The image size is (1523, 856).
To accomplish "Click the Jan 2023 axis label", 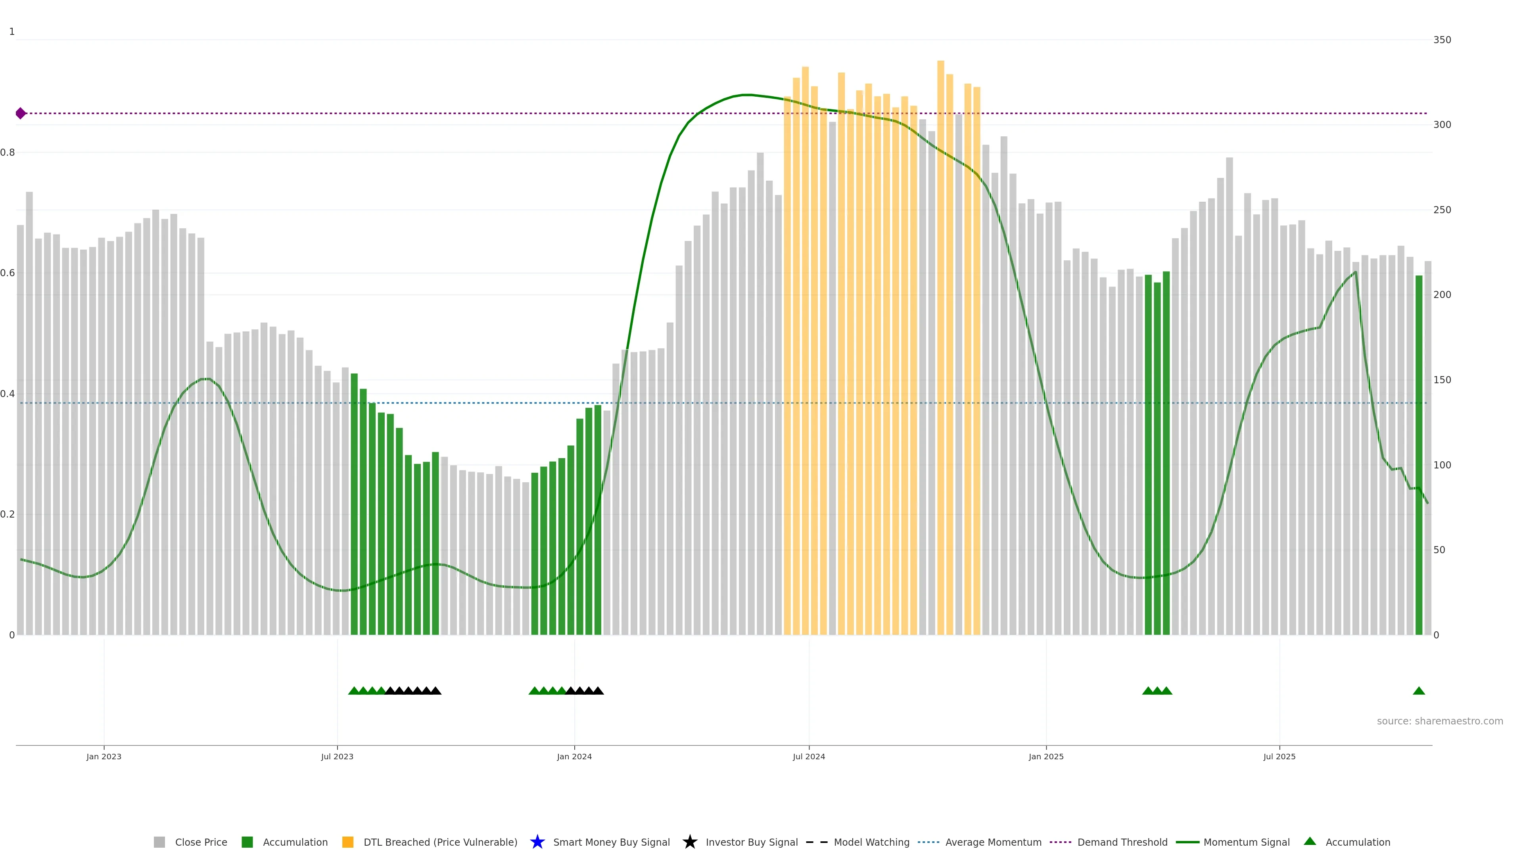I will pyautogui.click(x=104, y=756).
